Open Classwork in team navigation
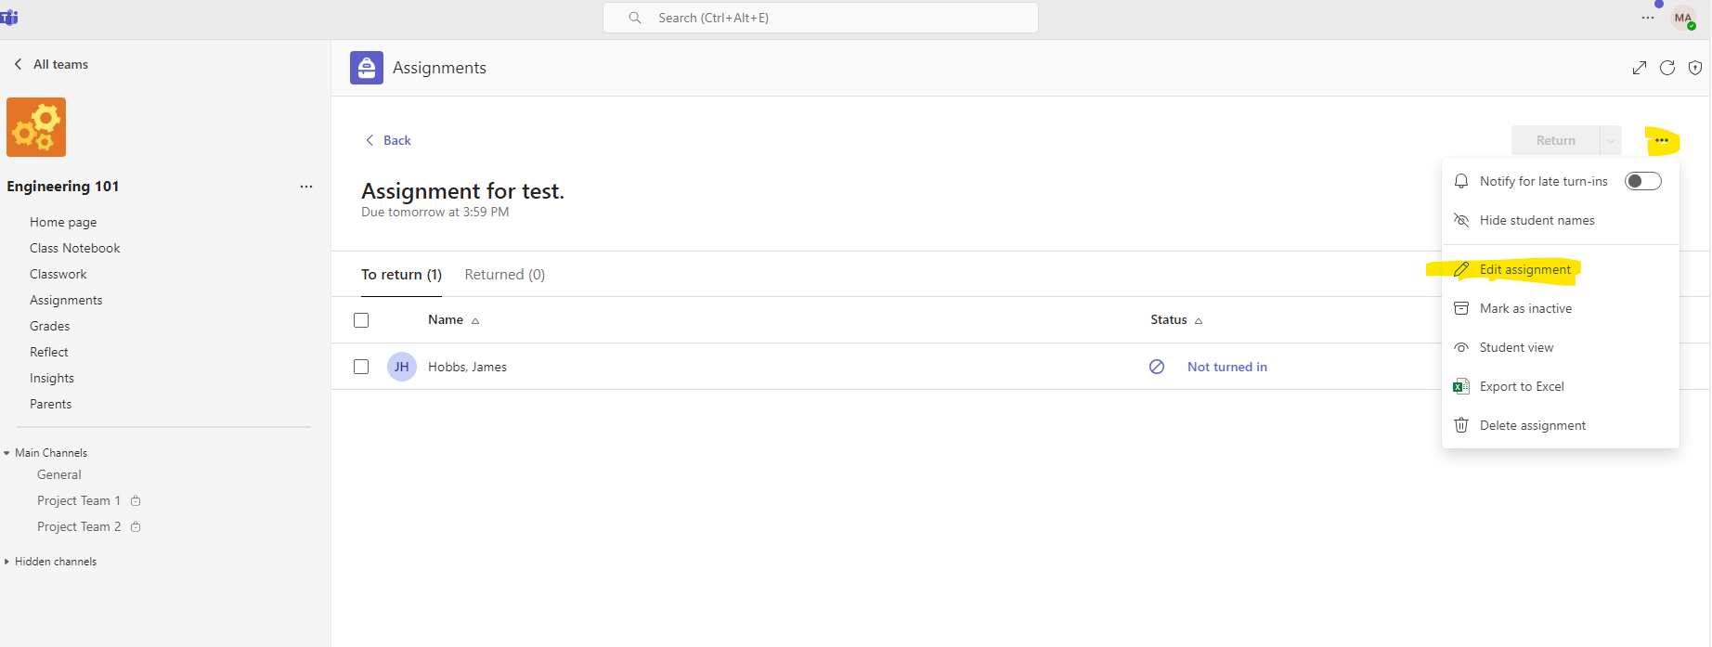The height and width of the screenshot is (647, 1712). [x=58, y=274]
